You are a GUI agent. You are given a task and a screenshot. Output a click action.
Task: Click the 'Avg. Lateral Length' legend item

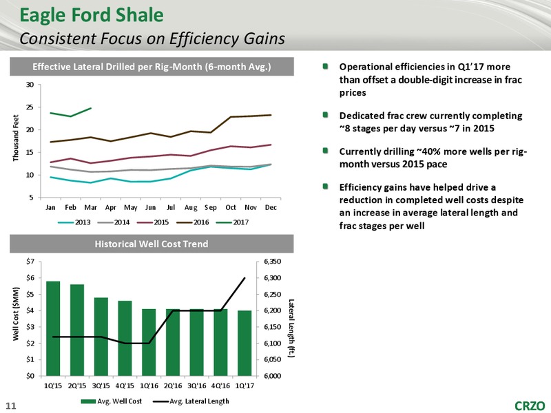191,401
